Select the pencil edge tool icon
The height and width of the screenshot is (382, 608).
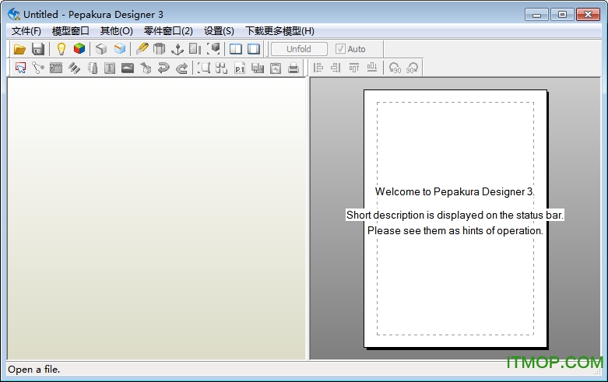tap(142, 49)
